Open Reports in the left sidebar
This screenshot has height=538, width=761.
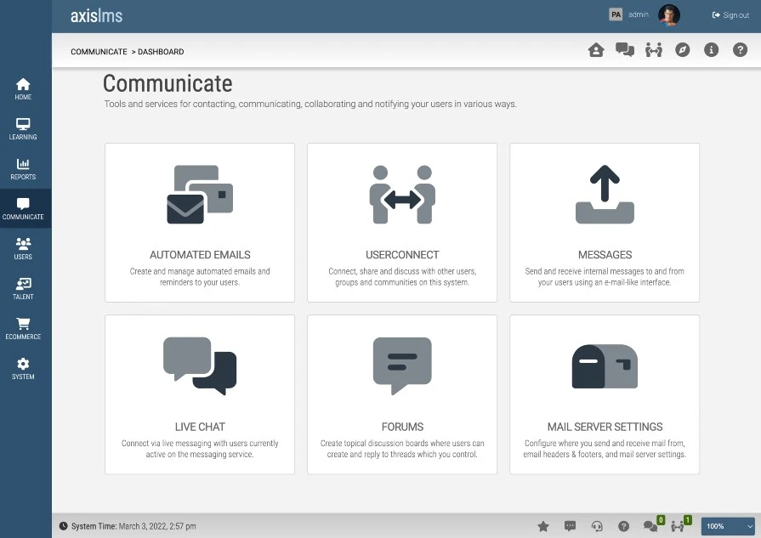(x=23, y=169)
